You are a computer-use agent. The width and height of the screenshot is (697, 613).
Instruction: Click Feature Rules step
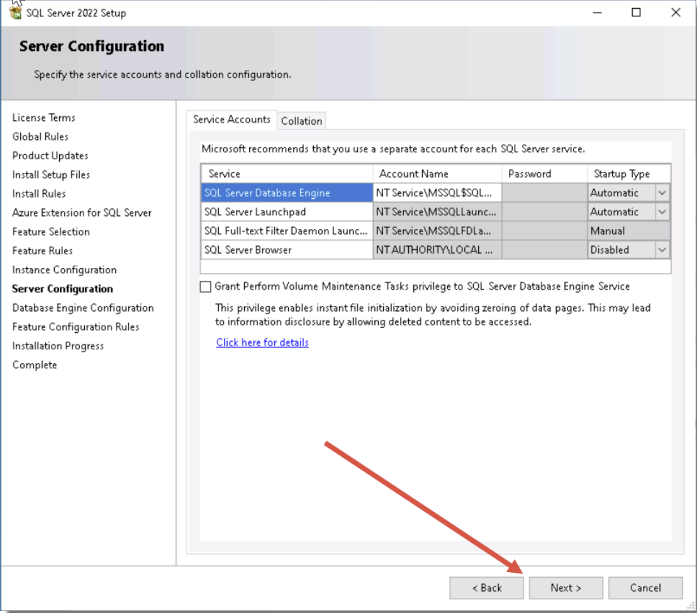point(42,251)
